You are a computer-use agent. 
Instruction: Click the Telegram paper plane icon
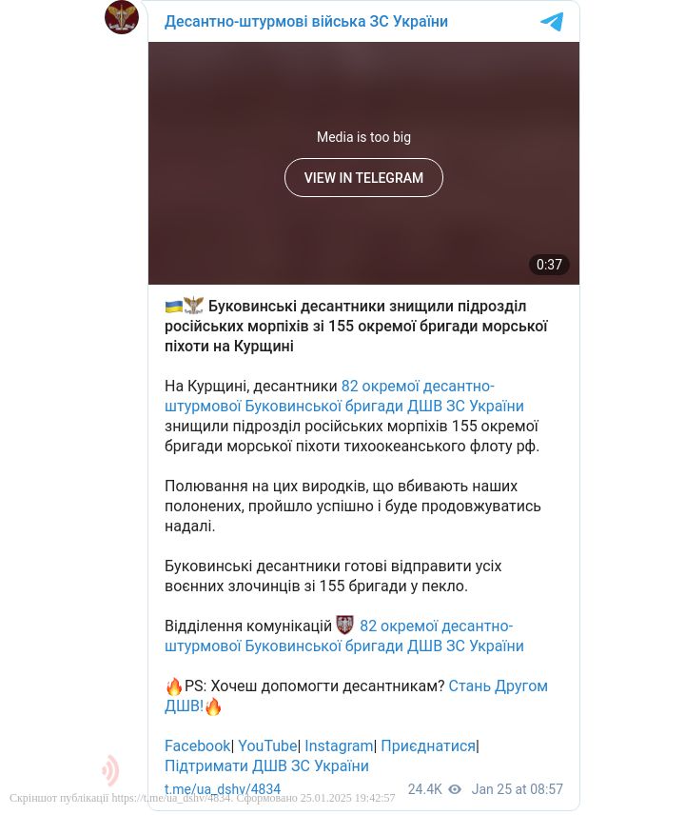click(x=552, y=21)
